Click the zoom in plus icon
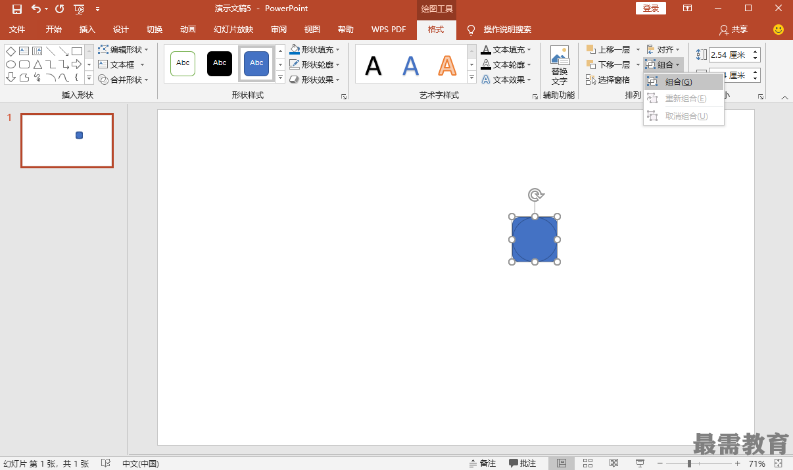This screenshot has width=793, height=470. point(738,463)
